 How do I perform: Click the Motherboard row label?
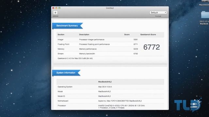click(x=63, y=101)
